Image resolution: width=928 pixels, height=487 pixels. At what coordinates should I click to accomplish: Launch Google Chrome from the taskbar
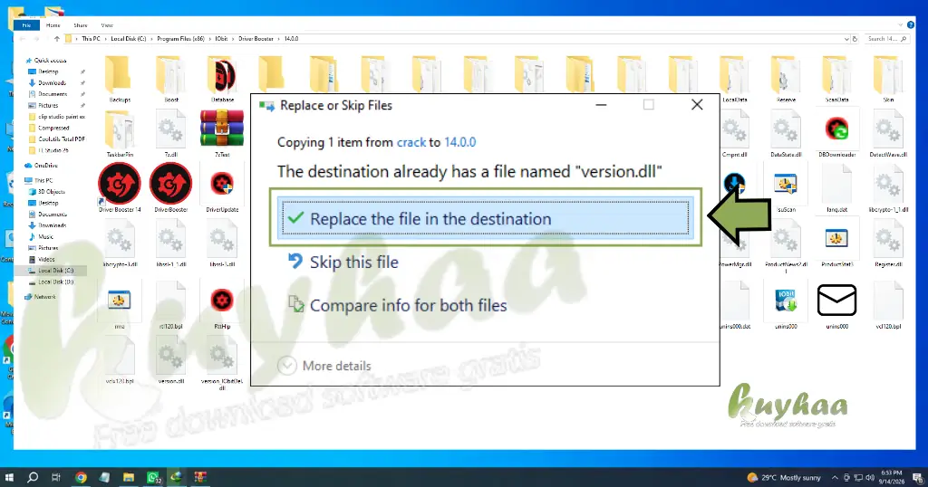pyautogui.click(x=81, y=477)
